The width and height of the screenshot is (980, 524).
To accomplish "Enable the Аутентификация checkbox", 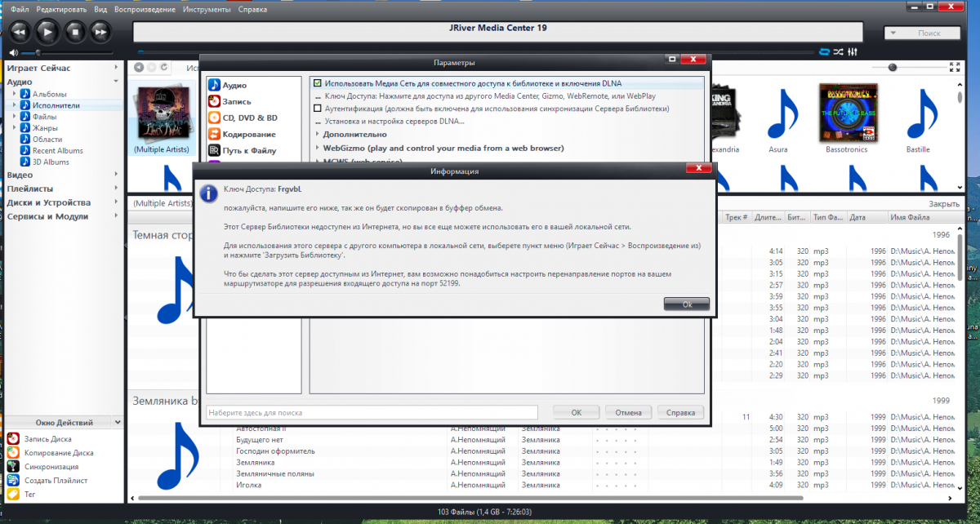I will (318, 108).
